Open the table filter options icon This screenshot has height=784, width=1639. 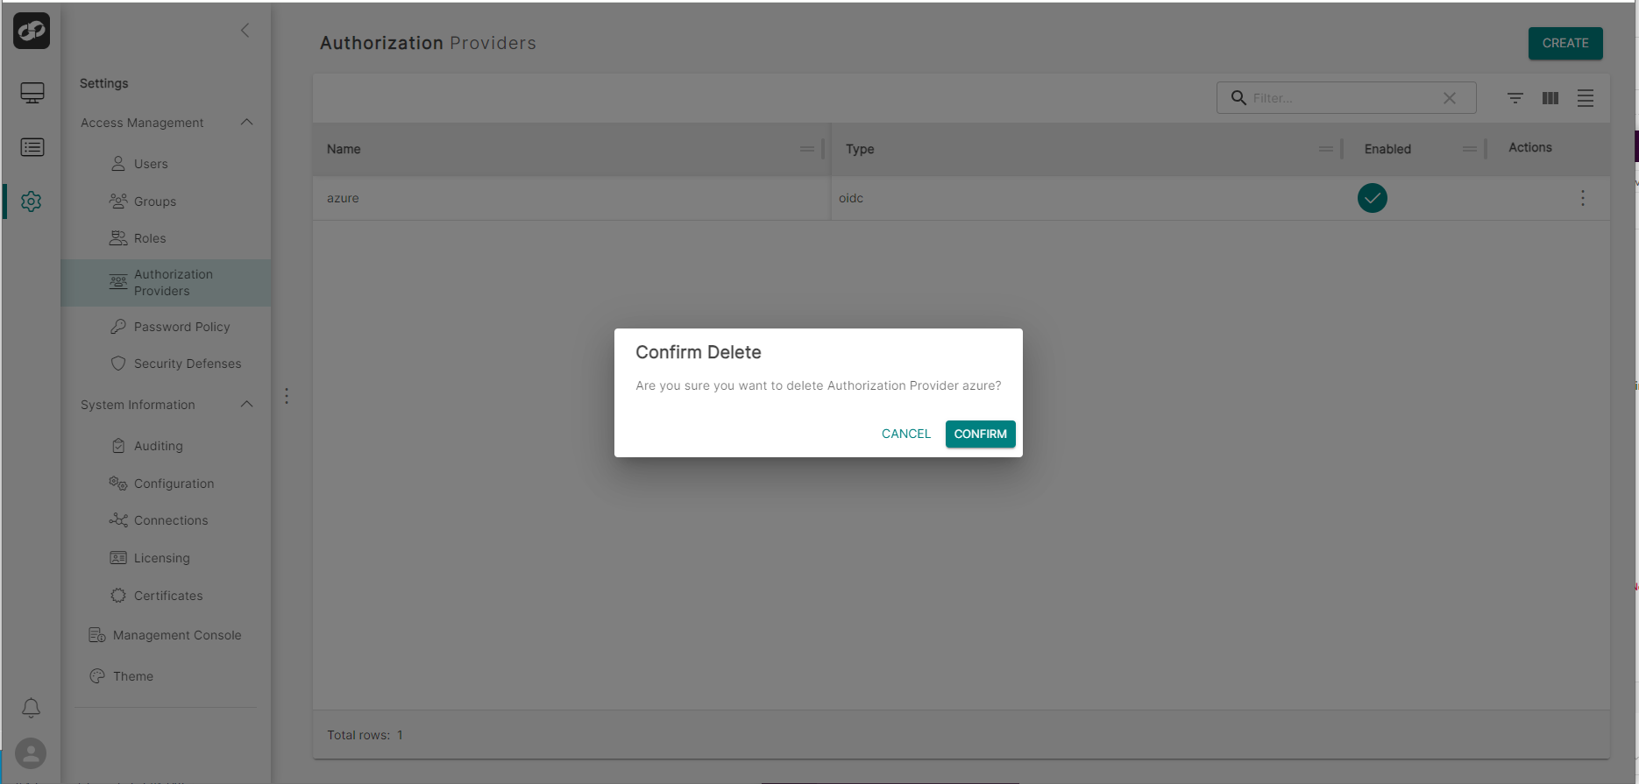[1515, 98]
